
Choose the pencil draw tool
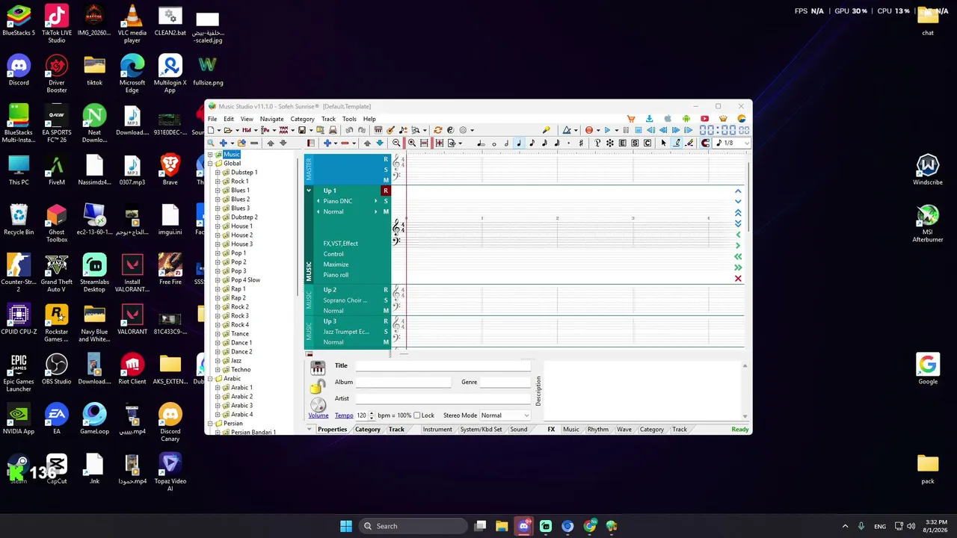[x=677, y=143]
